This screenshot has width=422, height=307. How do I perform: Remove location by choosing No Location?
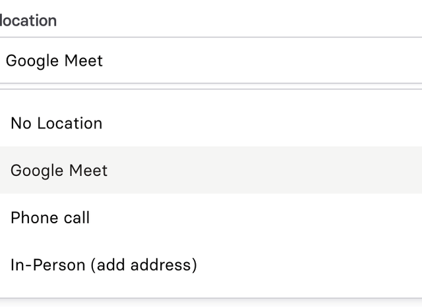(x=57, y=123)
